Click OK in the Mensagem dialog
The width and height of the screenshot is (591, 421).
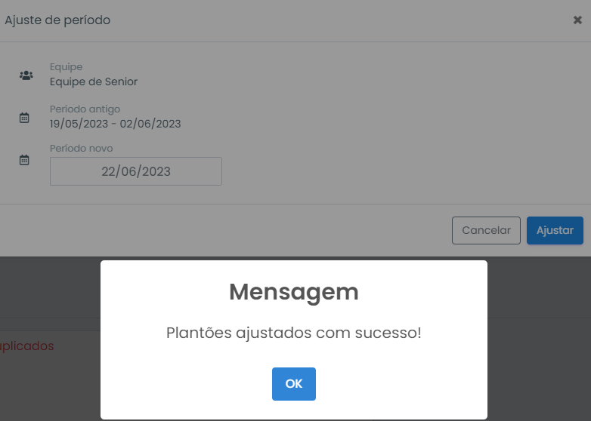tap(294, 384)
